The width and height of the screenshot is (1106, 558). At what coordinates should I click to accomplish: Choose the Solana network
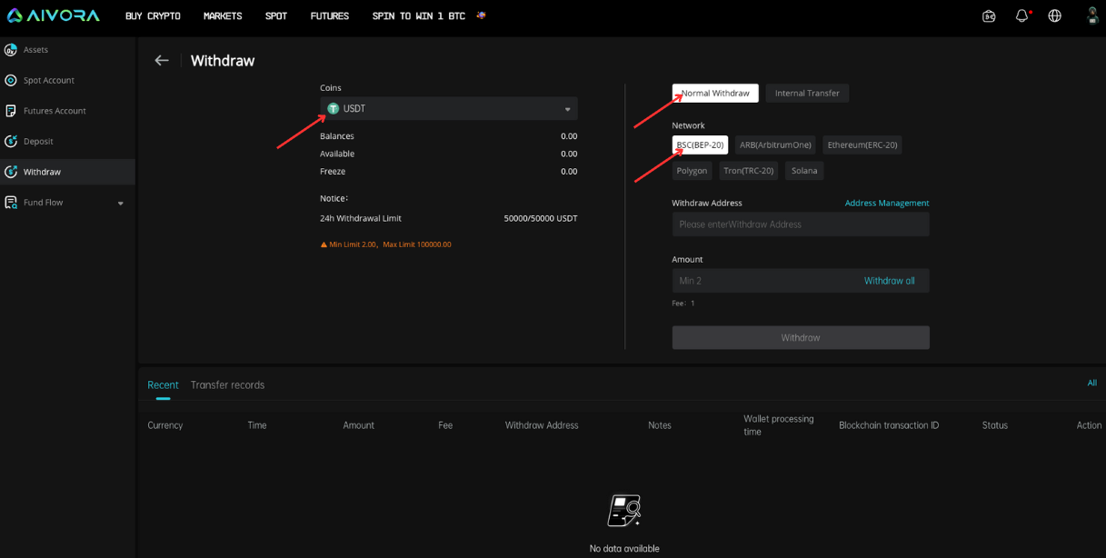point(804,170)
